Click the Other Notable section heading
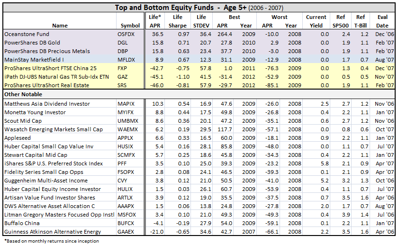The height and width of the screenshot is (245, 398). coord(21,95)
